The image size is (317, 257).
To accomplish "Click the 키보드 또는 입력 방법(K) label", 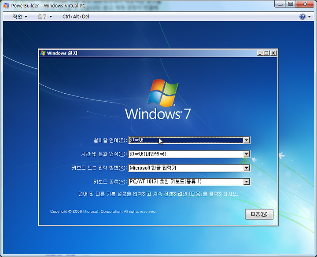I will click(99, 168).
